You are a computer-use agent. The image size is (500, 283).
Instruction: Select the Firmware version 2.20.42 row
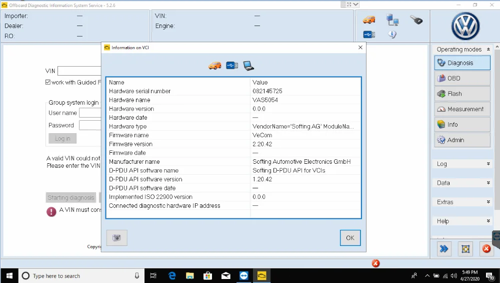point(233,144)
